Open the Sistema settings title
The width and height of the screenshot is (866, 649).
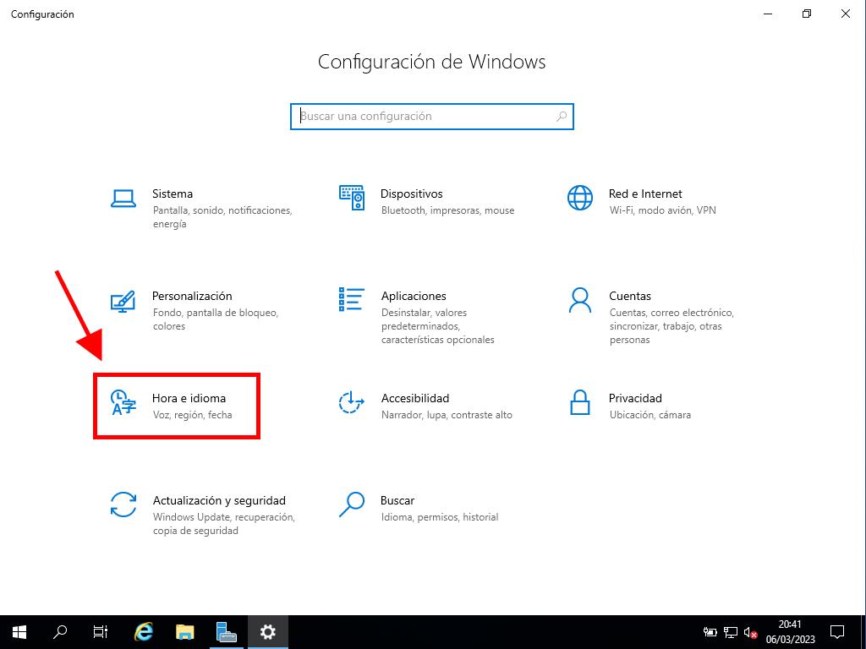(173, 194)
